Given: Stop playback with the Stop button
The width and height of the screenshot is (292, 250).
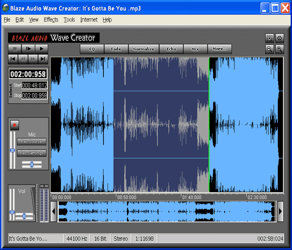Looking at the screenshot, I should tap(15, 49).
